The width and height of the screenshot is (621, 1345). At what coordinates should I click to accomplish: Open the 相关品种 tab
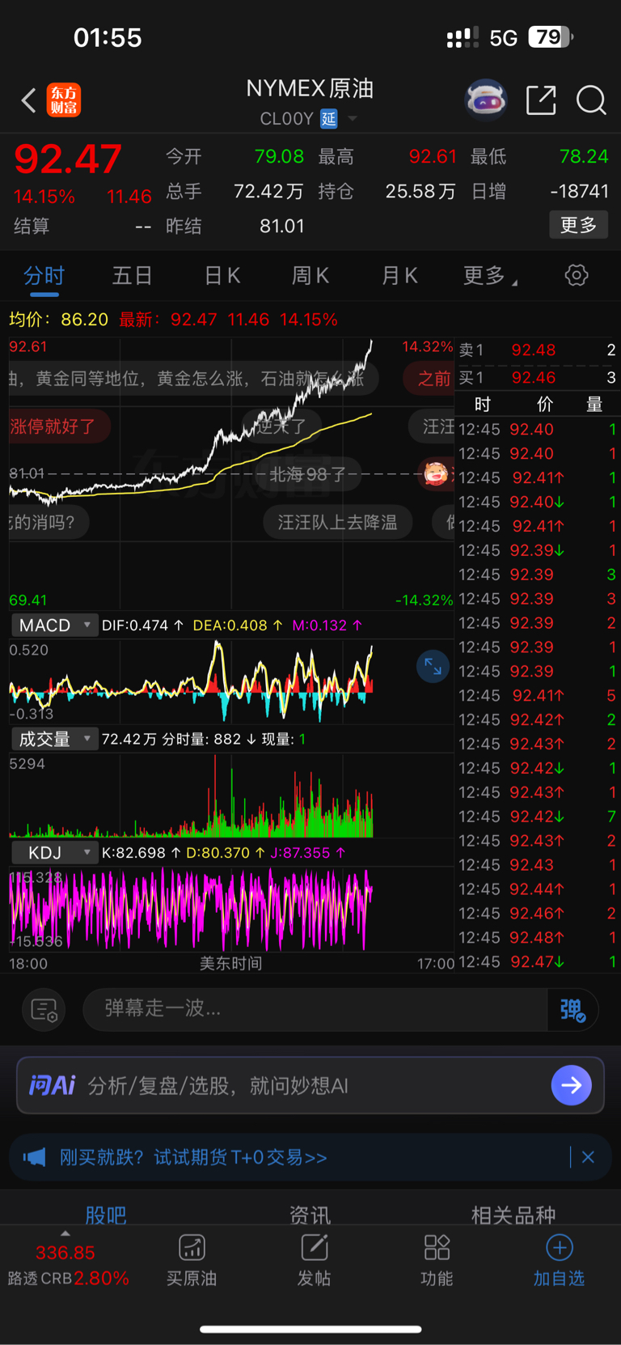[x=513, y=1214]
